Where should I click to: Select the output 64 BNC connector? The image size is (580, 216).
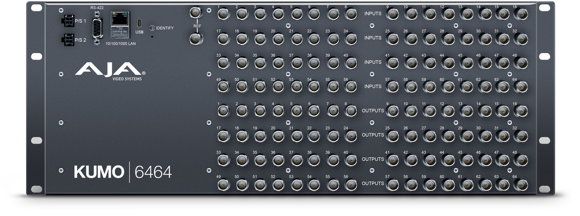point(522,184)
